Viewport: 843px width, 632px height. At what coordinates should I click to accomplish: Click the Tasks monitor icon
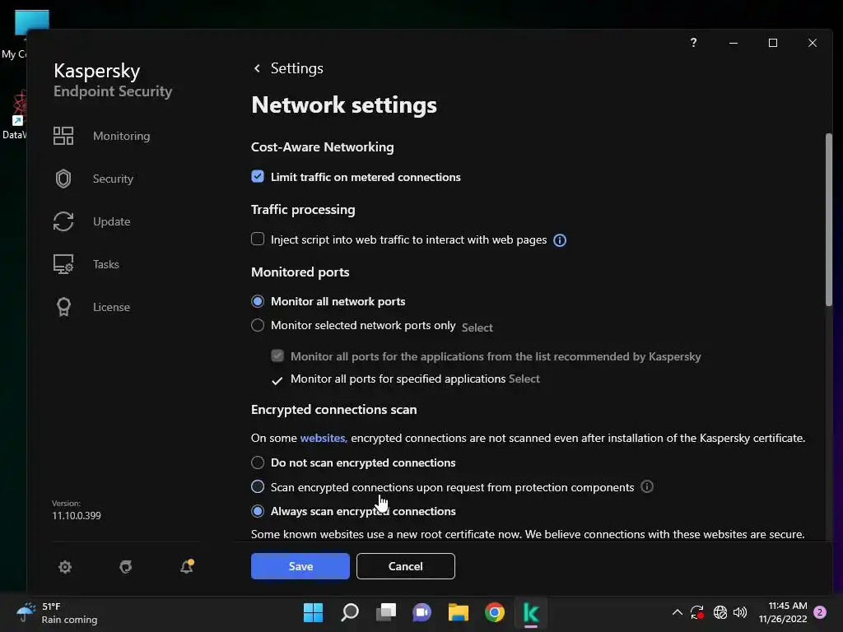(x=63, y=264)
